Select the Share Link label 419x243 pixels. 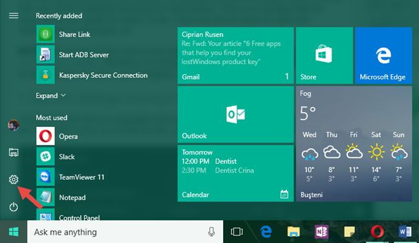74,34
